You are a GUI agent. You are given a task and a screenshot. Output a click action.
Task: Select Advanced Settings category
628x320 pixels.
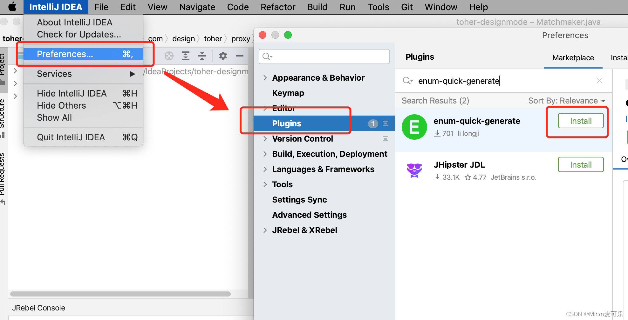click(309, 215)
